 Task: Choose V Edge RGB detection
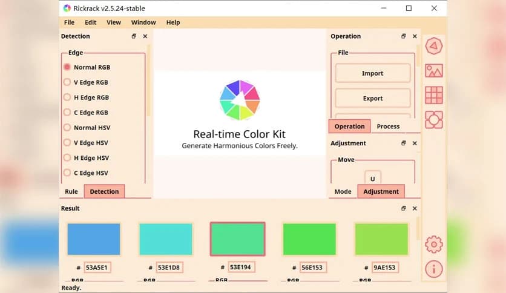(67, 82)
